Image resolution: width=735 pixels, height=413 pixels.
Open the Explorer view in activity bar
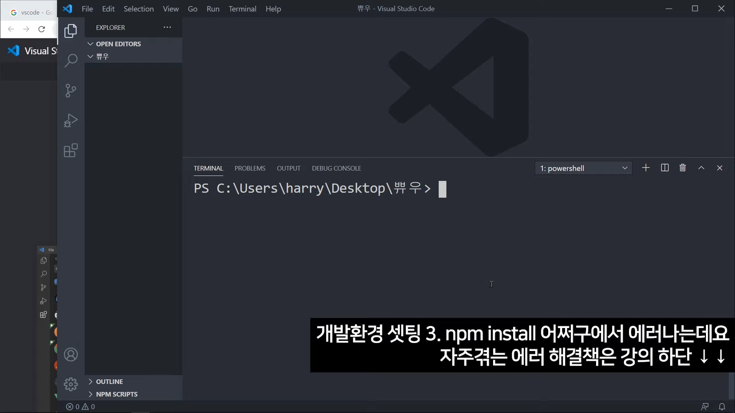(70, 31)
